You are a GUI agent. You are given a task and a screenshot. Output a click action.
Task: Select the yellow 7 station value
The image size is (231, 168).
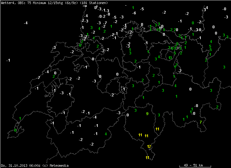coord(201,122)
